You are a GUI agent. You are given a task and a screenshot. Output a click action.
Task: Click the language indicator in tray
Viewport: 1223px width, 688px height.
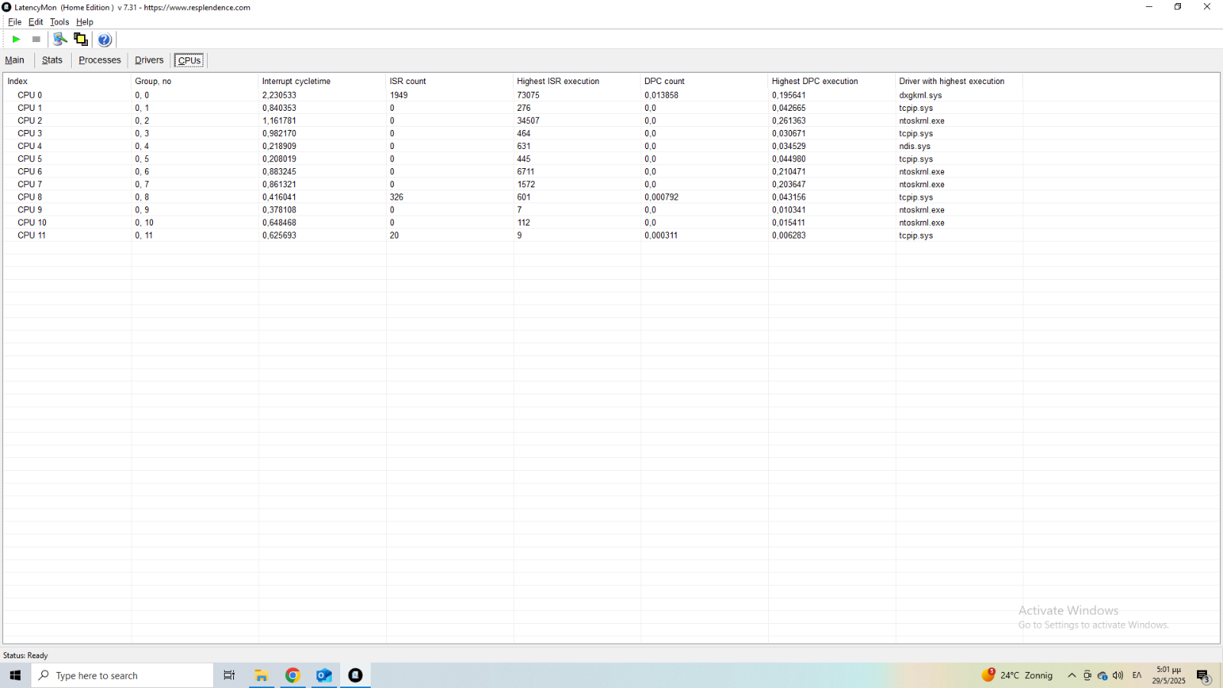point(1137,676)
